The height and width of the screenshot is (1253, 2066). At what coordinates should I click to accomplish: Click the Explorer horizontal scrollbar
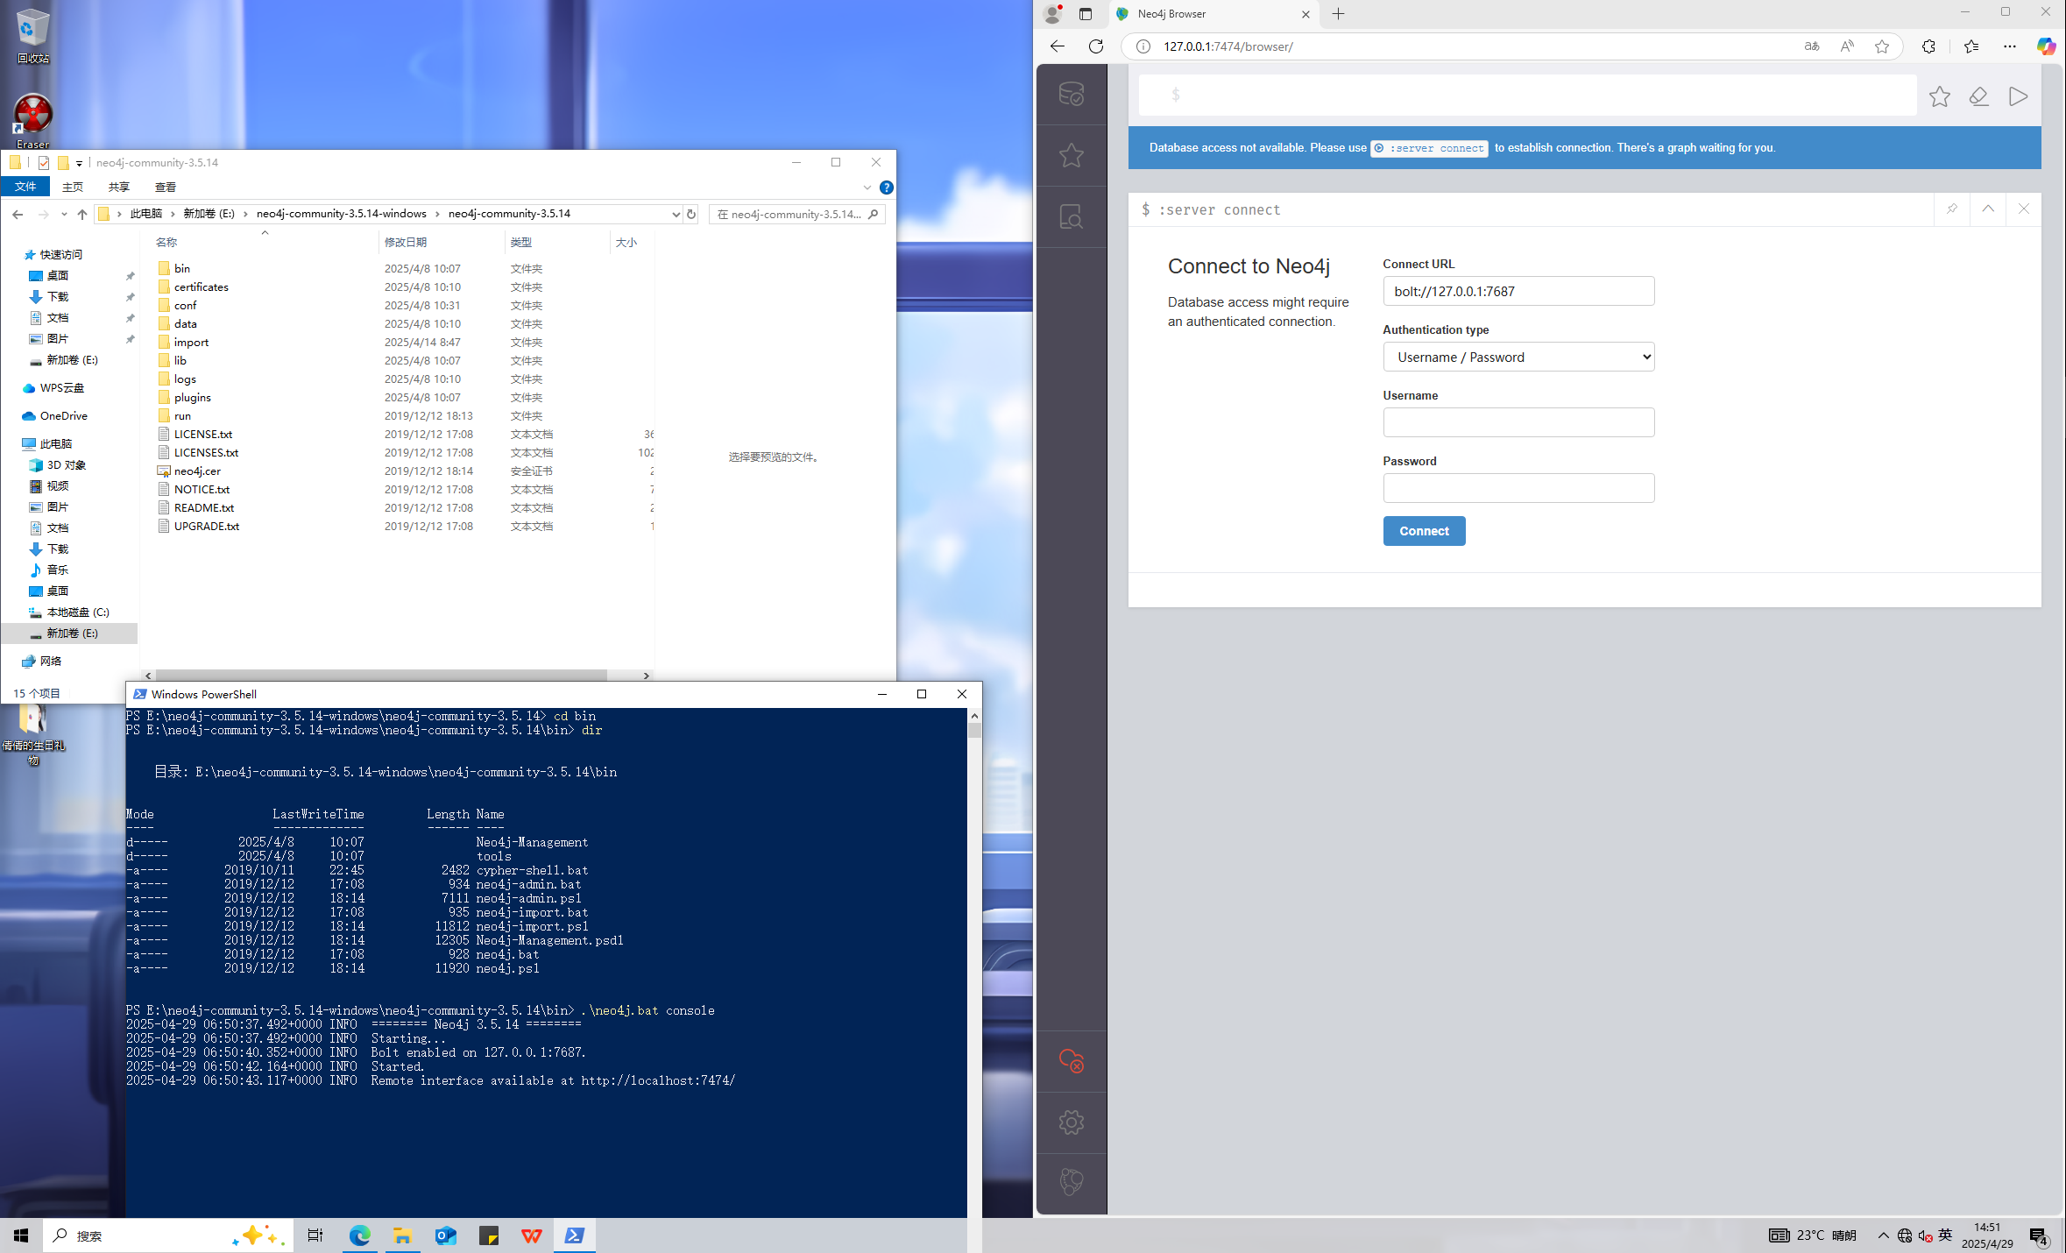(x=380, y=676)
